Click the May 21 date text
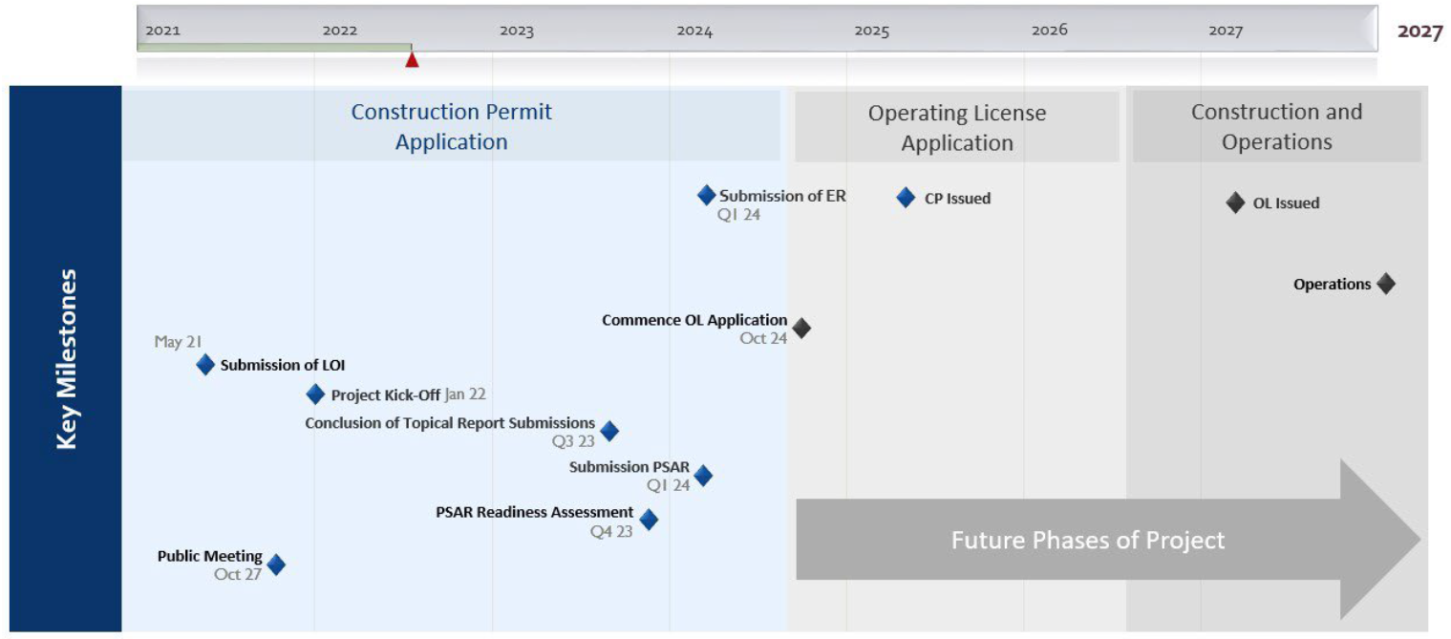 (178, 342)
